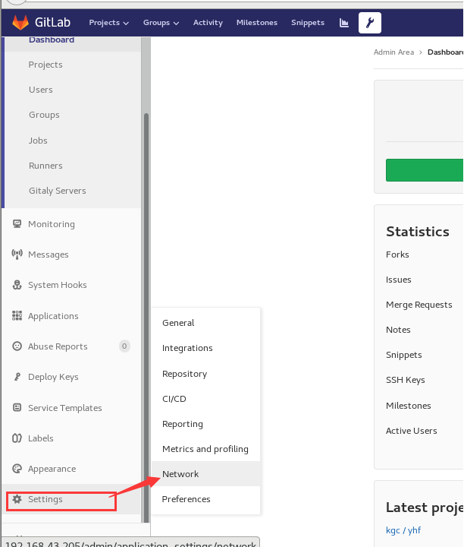Screen dimensions: 464x547
Task: Click the Labels tag icon
Action: (17, 438)
